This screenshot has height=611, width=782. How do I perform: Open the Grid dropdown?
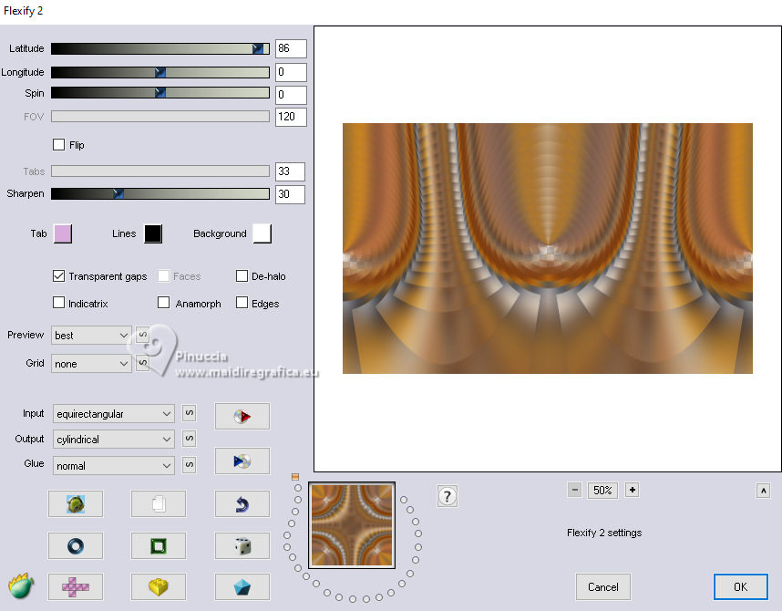point(91,363)
